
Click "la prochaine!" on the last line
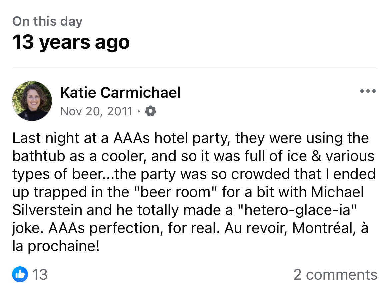tap(56, 246)
